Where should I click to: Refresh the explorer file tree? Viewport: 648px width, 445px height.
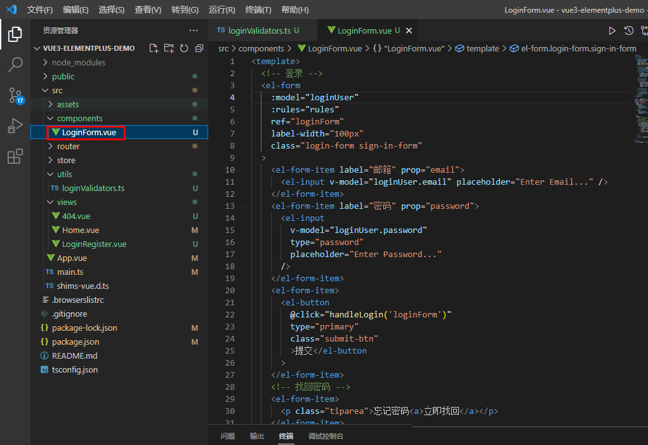pos(184,48)
